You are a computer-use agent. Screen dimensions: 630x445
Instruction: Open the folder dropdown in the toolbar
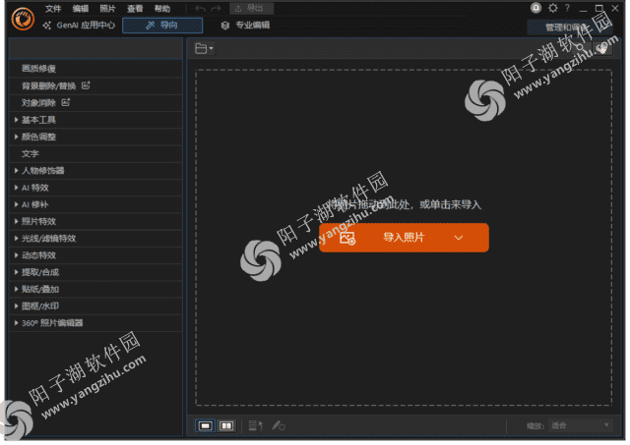pos(204,48)
